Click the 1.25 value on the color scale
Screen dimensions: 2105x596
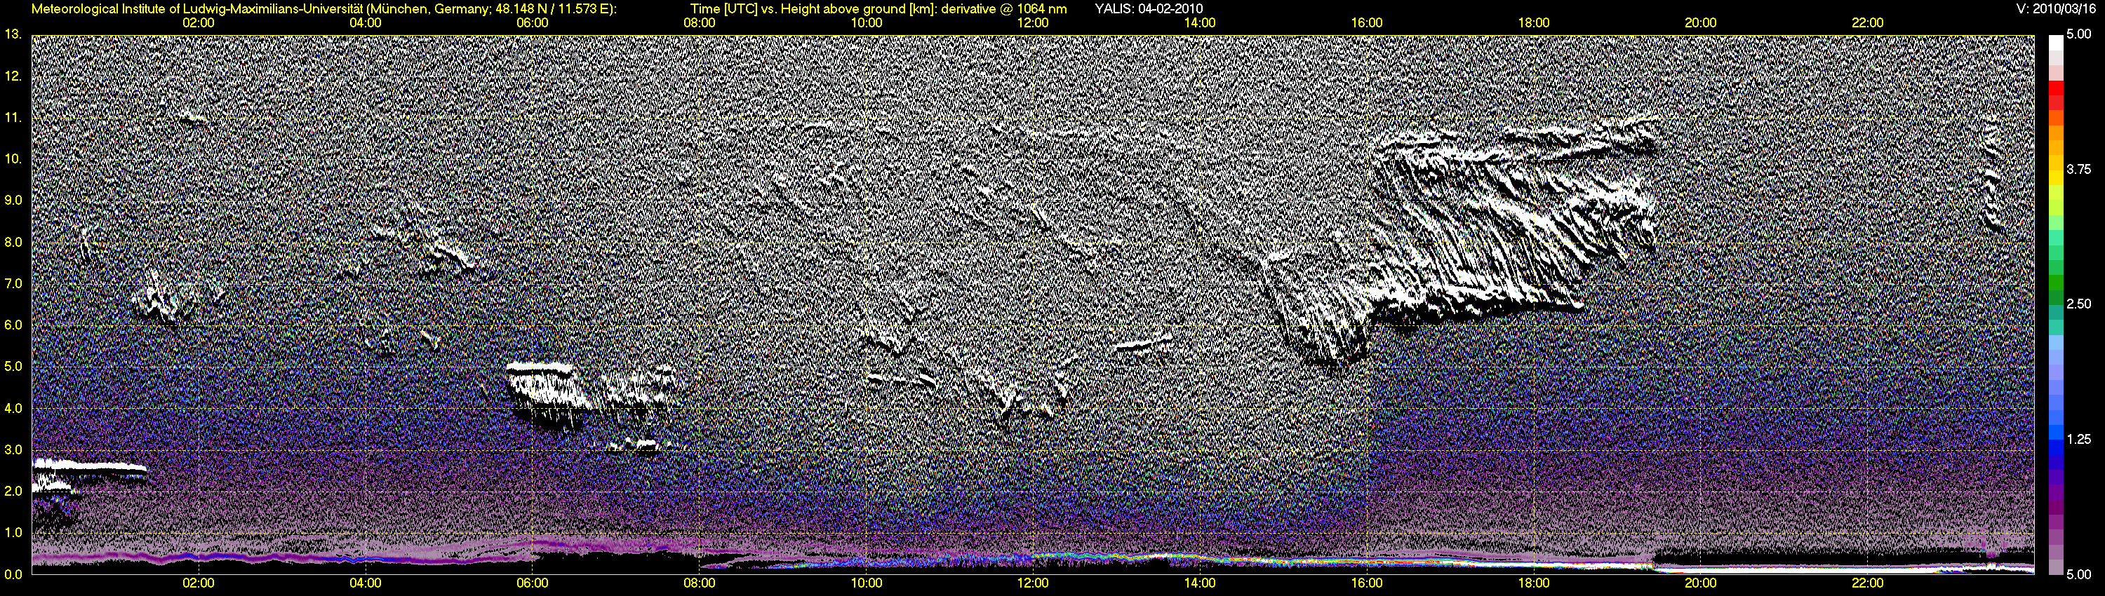tap(2079, 439)
